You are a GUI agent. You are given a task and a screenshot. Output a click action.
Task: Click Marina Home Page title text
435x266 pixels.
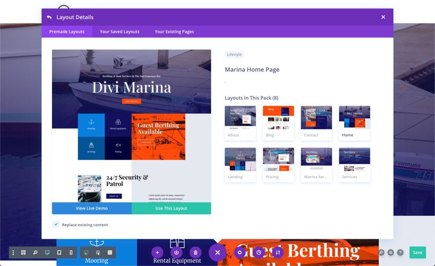252,70
